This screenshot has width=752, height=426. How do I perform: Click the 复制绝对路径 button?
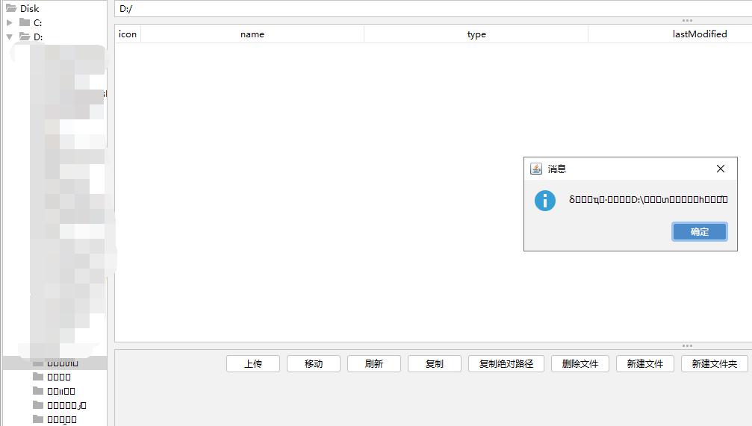(x=506, y=364)
